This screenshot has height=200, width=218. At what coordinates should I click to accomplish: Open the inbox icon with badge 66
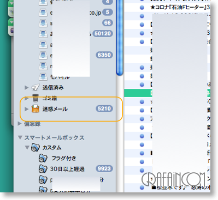point(43,23)
